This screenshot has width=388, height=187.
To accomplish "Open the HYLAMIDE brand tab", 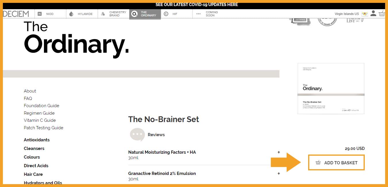I will [x=82, y=14].
